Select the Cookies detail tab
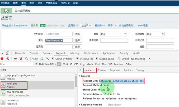The image size is (179, 107). tap(128, 70)
